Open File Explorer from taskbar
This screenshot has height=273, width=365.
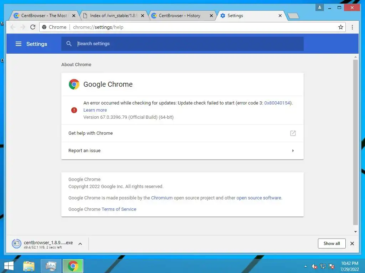click(29, 266)
